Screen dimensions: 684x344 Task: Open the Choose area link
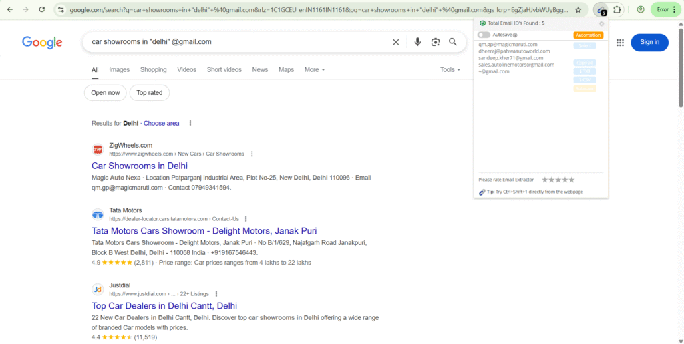tap(162, 123)
